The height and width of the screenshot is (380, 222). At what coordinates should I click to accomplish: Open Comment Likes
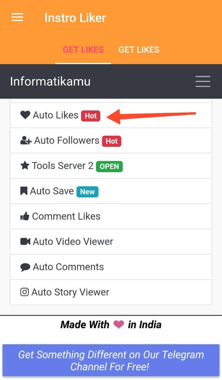click(x=111, y=216)
